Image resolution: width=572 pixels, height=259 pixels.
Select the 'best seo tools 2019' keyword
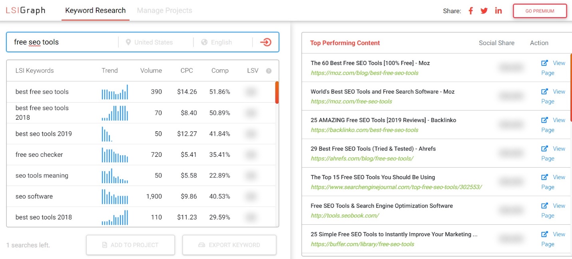(44, 134)
